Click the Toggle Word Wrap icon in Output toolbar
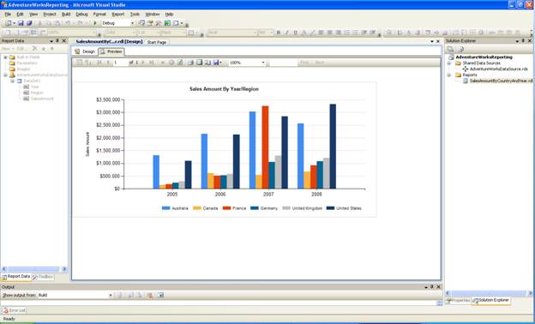 (x=160, y=295)
